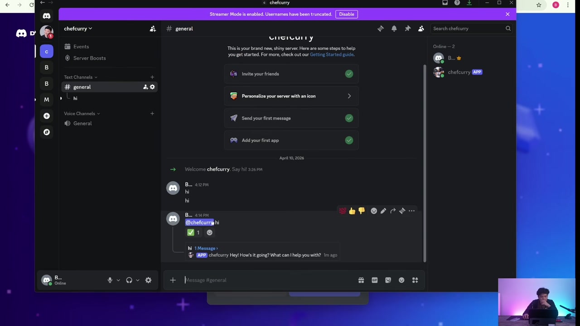Screen dimensions: 580x326
Task: Collapse the Voice Channels category
Action: (x=82, y=114)
